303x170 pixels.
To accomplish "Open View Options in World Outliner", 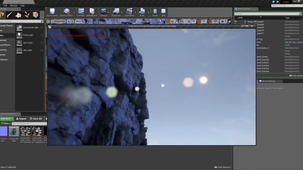I will pyautogui.click(x=296, y=76).
